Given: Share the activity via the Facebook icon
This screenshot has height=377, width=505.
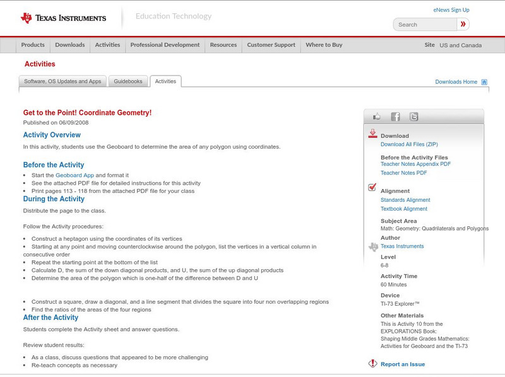Looking at the screenshot, I should point(395,117).
